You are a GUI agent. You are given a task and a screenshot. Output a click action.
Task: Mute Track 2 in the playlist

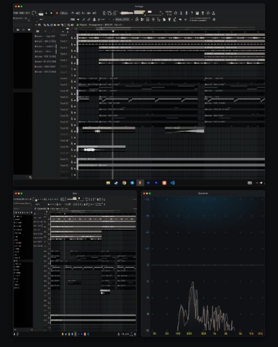point(75,44)
